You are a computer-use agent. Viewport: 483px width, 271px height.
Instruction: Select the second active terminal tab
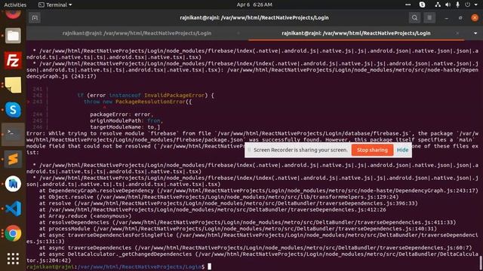(356, 33)
